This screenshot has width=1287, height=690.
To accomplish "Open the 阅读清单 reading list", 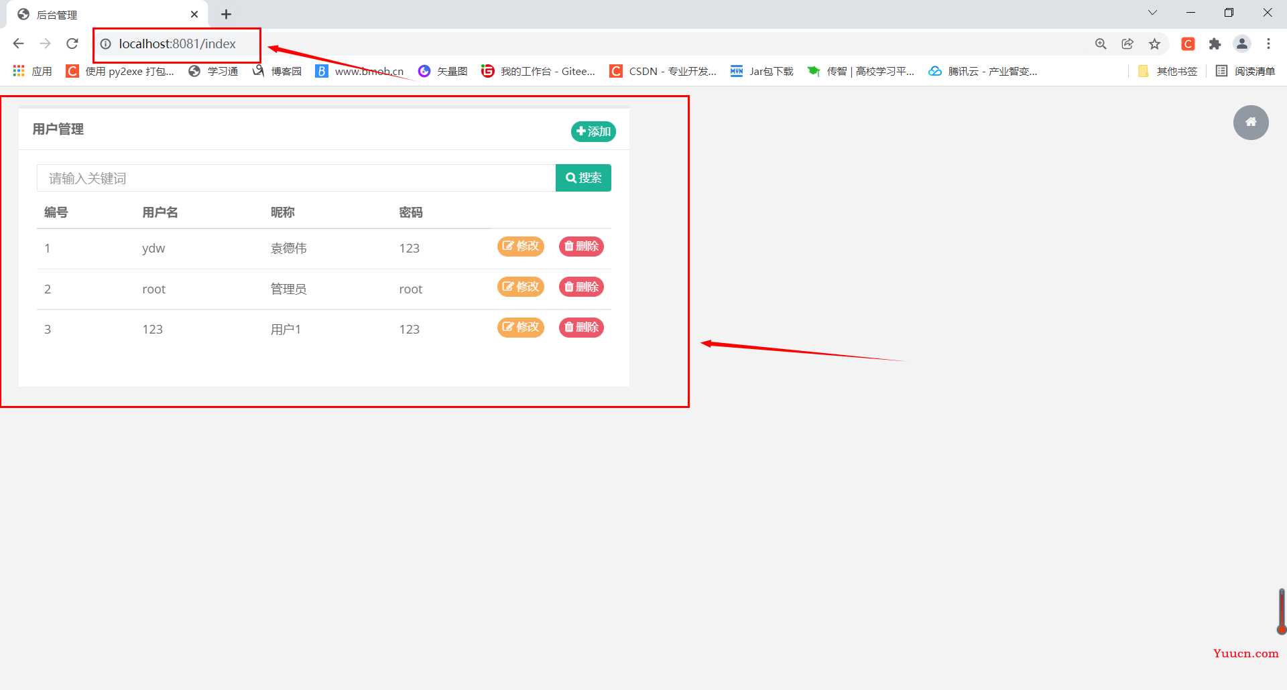I will click(1245, 71).
